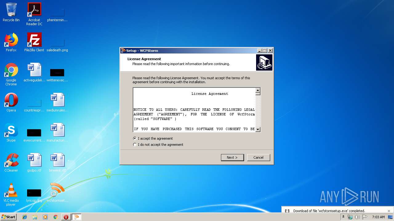Minimize the Setup - WCFStorm window

[259, 51]
